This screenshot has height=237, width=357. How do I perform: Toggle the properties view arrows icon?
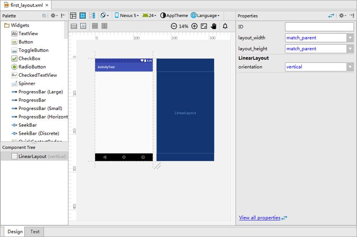click(331, 16)
